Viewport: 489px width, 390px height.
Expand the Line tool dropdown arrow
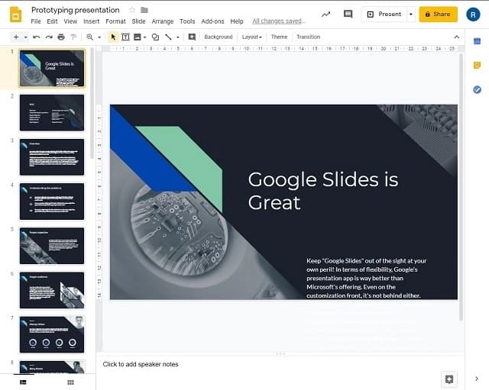point(178,37)
